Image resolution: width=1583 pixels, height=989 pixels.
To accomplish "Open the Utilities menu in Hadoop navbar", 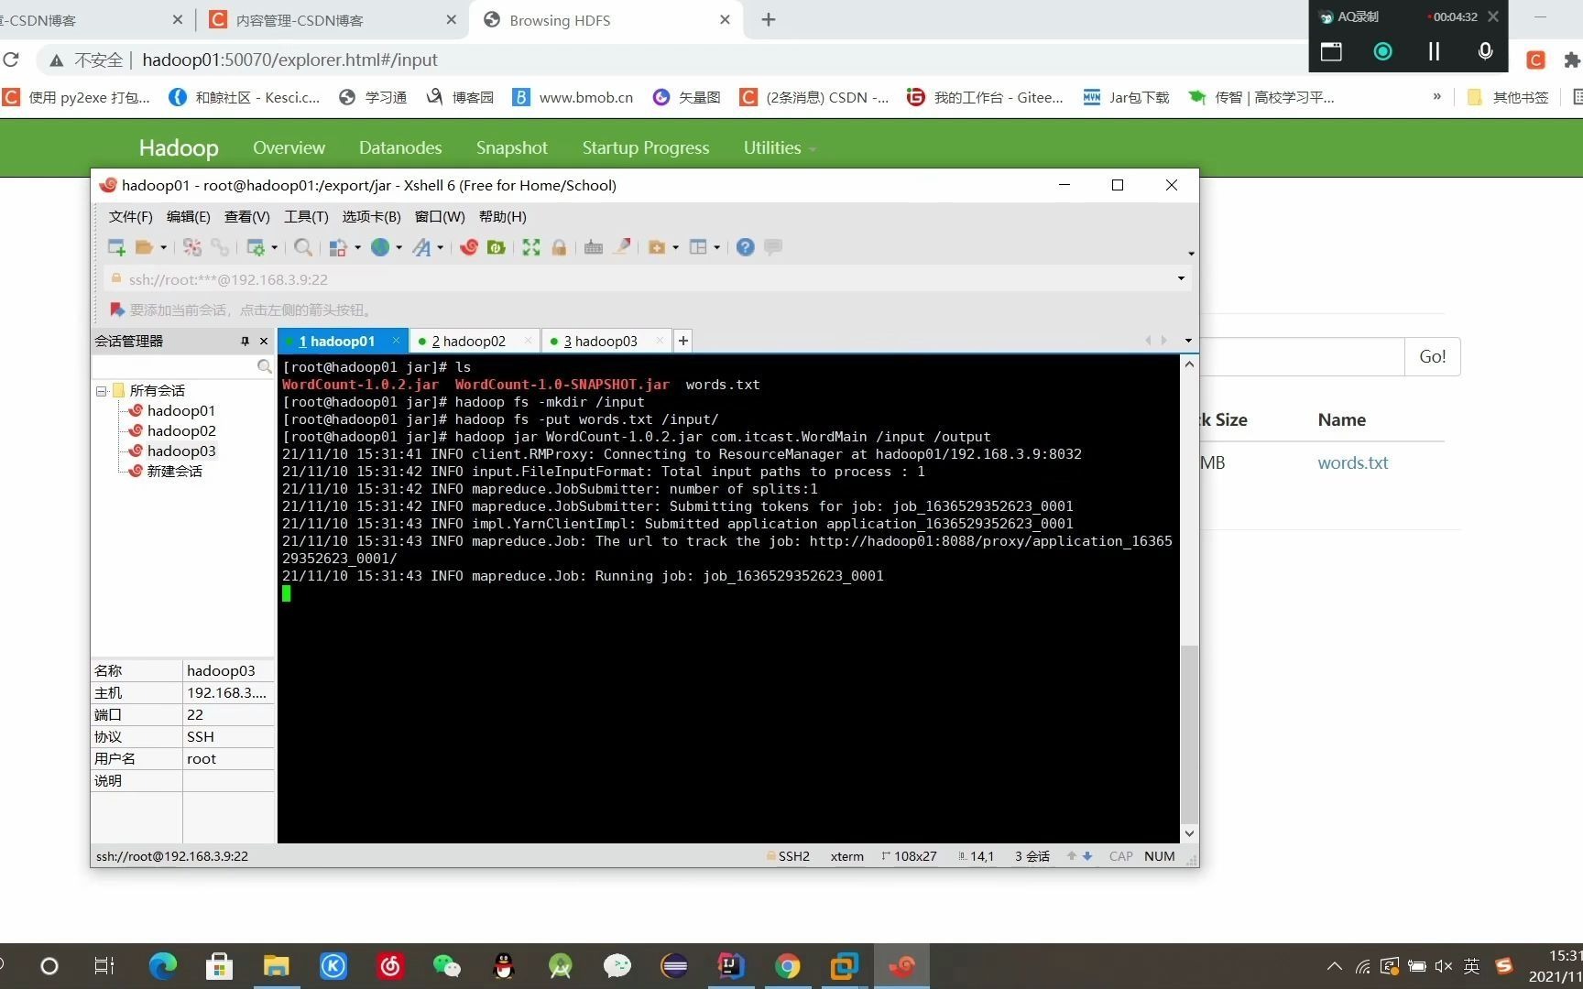I will tap(780, 147).
